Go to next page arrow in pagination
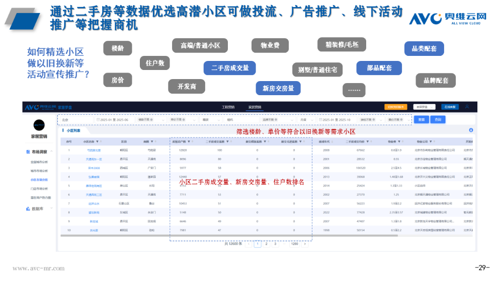The image size is (503, 283). [x=304, y=244]
